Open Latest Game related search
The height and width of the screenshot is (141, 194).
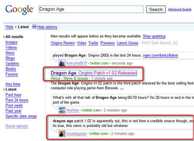coord(128,43)
